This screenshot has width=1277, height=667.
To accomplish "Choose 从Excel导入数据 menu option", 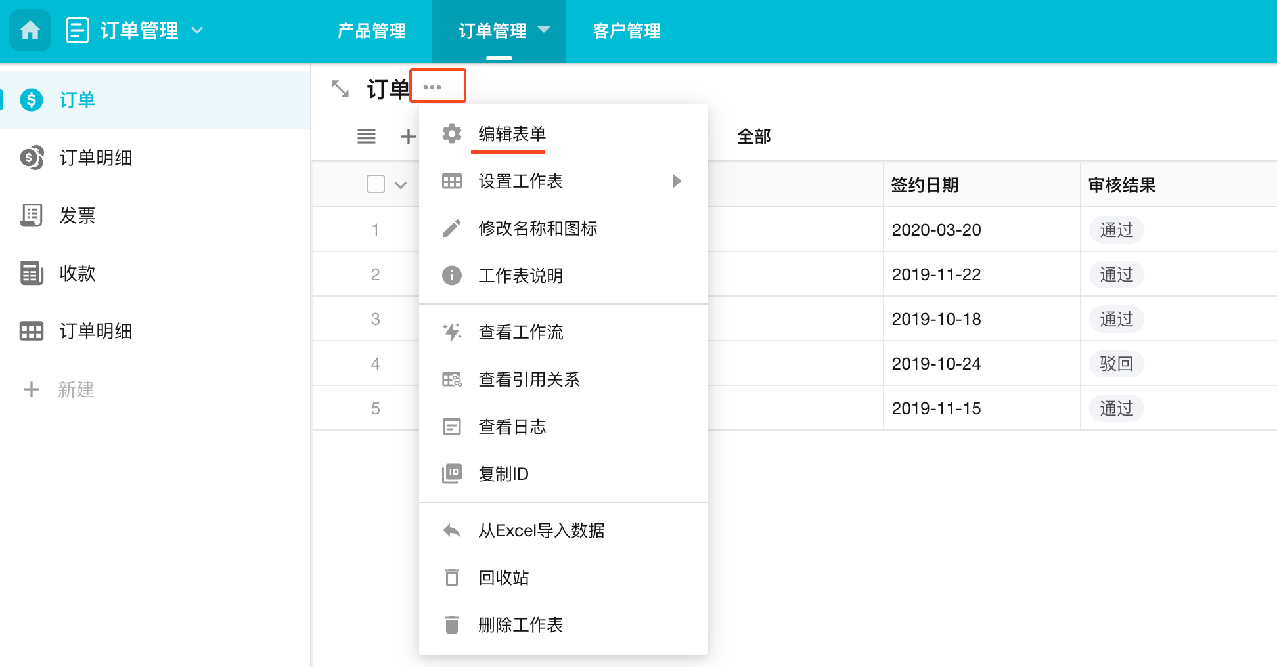I will (541, 530).
